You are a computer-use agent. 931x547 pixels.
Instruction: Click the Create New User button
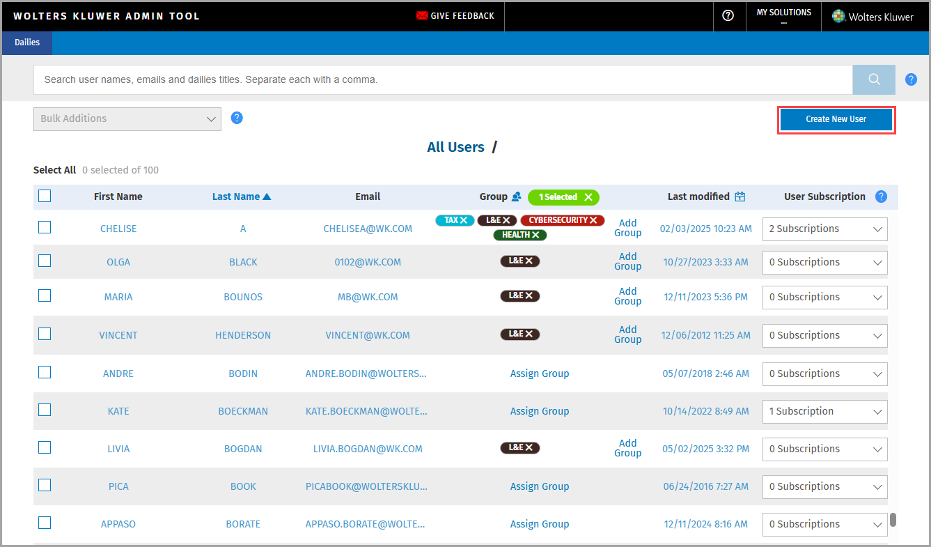click(x=836, y=119)
